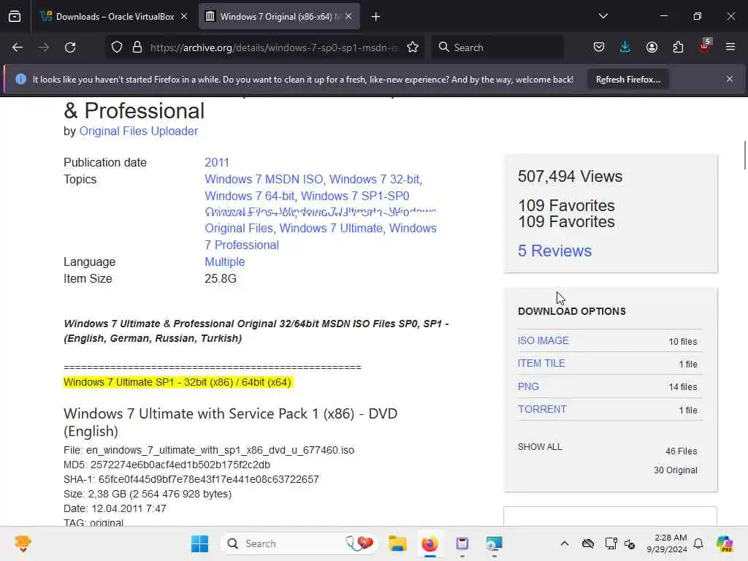Open Windows 7 64-bit topic link

point(250,196)
